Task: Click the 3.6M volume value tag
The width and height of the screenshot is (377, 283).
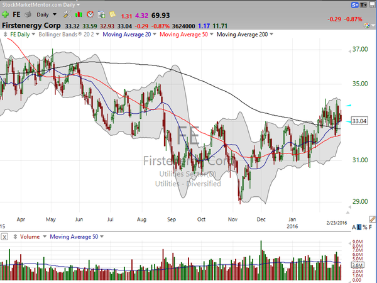Action: tap(358, 265)
